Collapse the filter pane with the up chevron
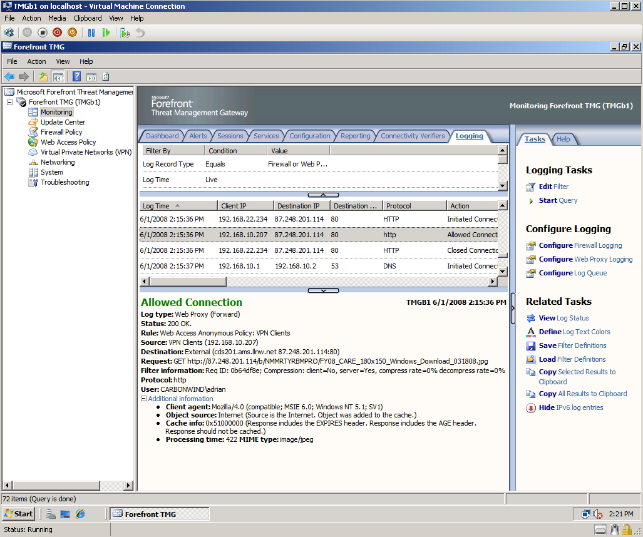The image size is (643, 537). (323, 195)
